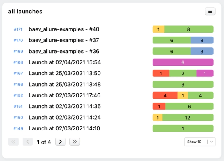Click green segment with 12 for #150
The width and height of the screenshot is (224, 161).
188,118
